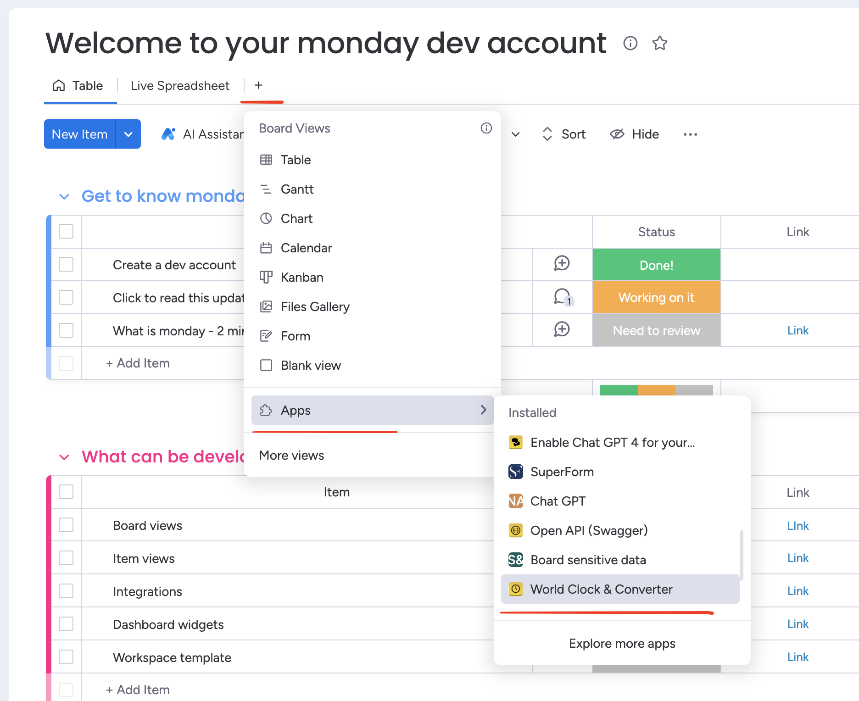The width and height of the screenshot is (859, 701).
Task: Click the Board Views info icon
Action: pyautogui.click(x=486, y=128)
